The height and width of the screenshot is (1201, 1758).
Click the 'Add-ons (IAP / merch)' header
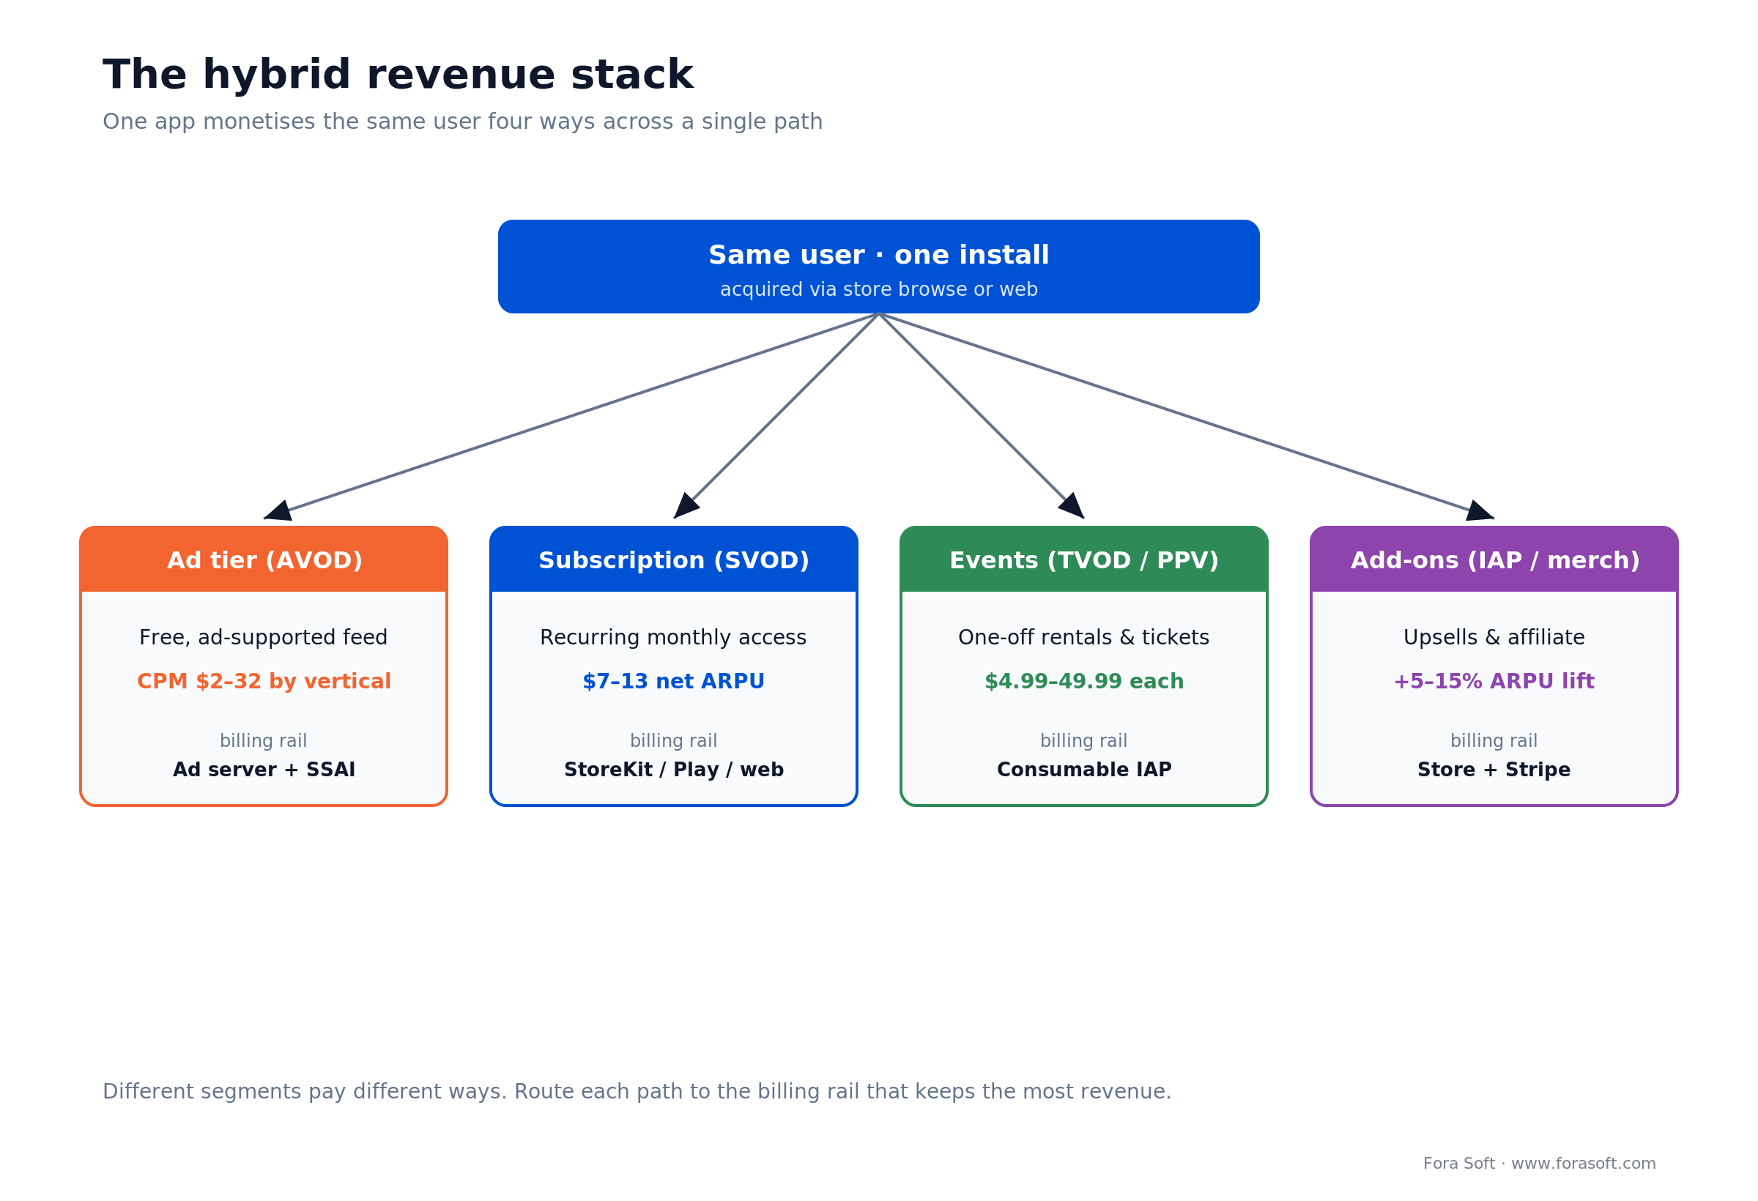coord(1495,560)
